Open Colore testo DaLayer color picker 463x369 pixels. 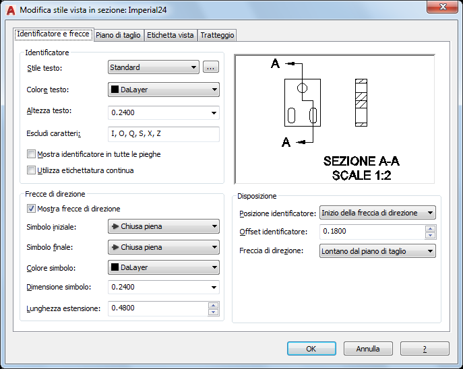[x=164, y=90]
